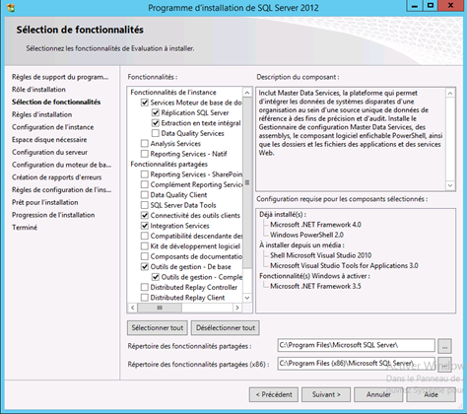Viewport: 467px width, 414px height.
Task: Check Data Quality Services option
Action: (x=156, y=133)
